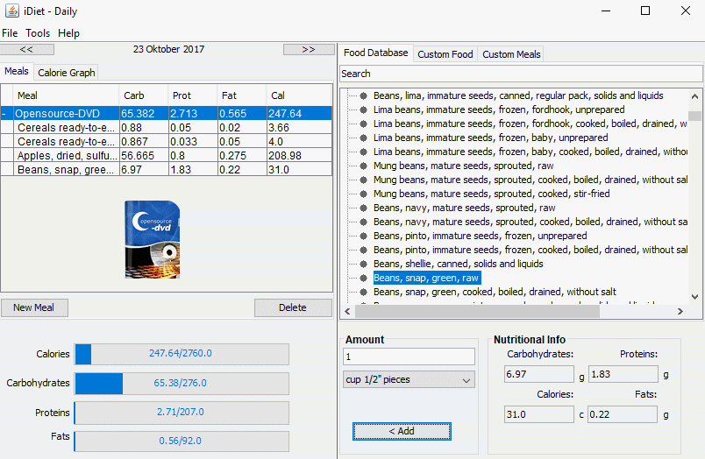The height and width of the screenshot is (459, 705).
Task: Open the Tools menu
Action: (38, 33)
